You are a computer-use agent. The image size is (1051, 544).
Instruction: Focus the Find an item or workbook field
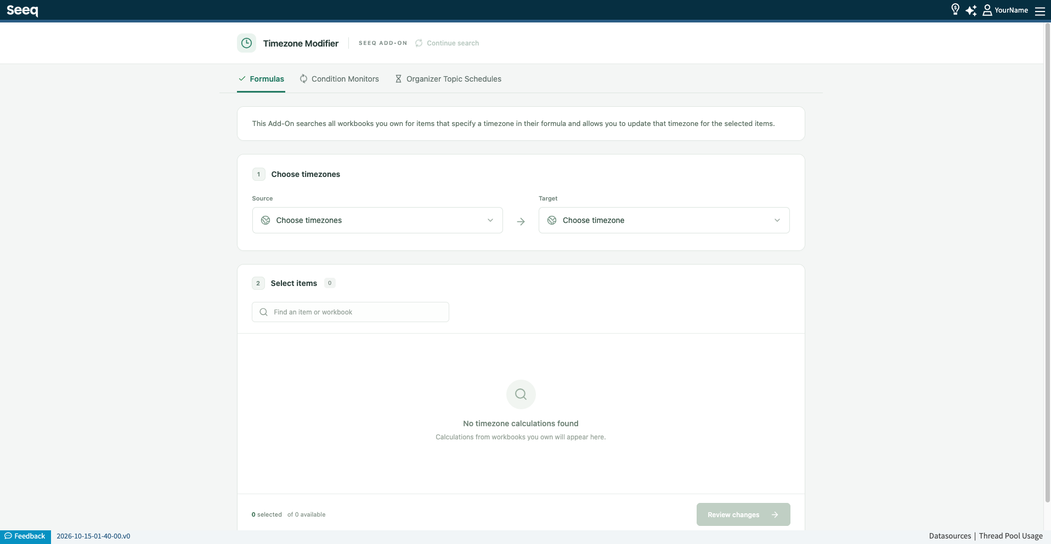click(x=351, y=312)
